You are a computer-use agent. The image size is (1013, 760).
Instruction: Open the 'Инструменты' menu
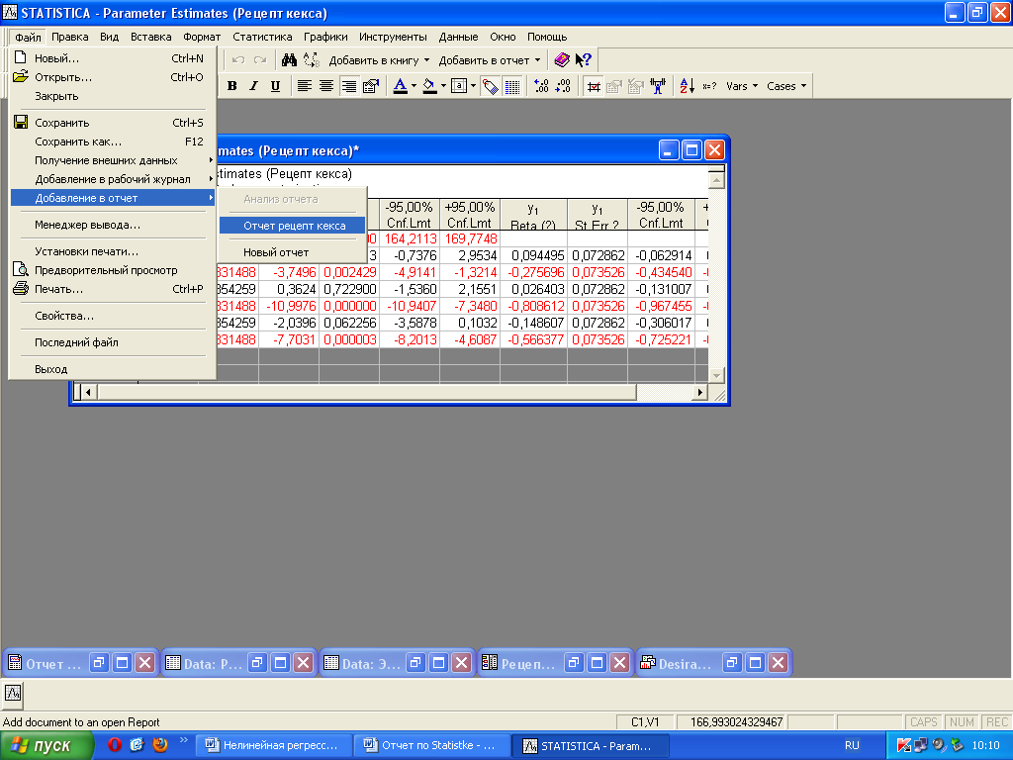pyautogui.click(x=393, y=37)
